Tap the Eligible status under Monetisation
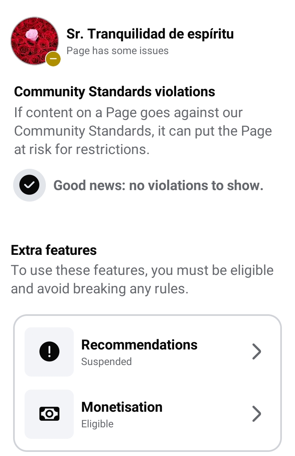 point(97,424)
